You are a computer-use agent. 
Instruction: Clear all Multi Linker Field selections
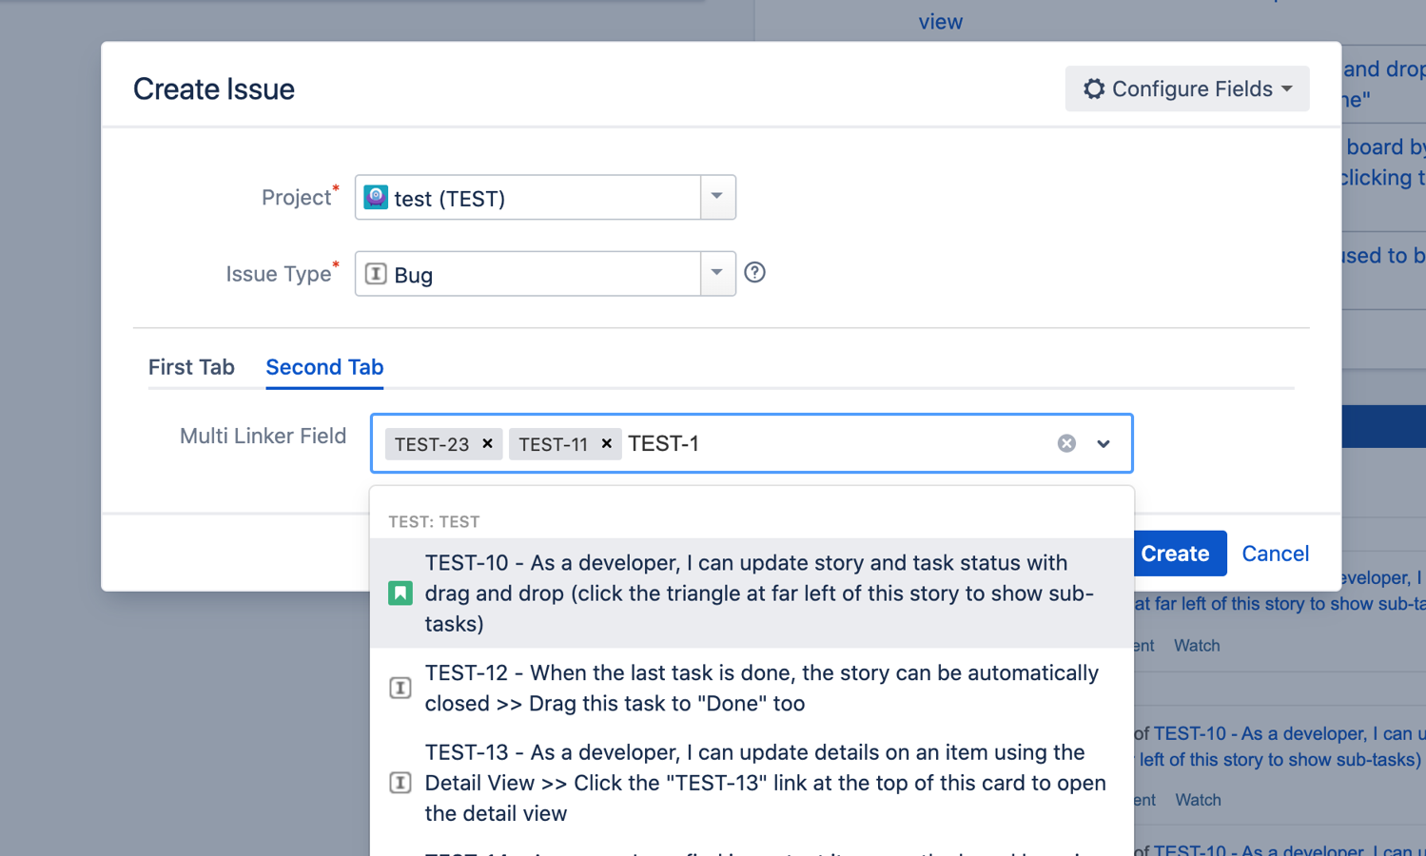1066,443
